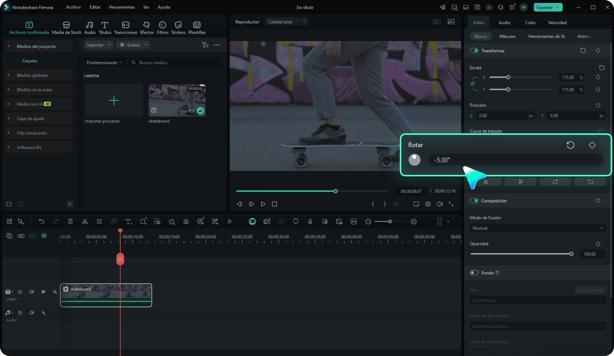Viewport: 614px width, 356px height.
Task: Open the Audio library icon
Action: tap(90, 28)
